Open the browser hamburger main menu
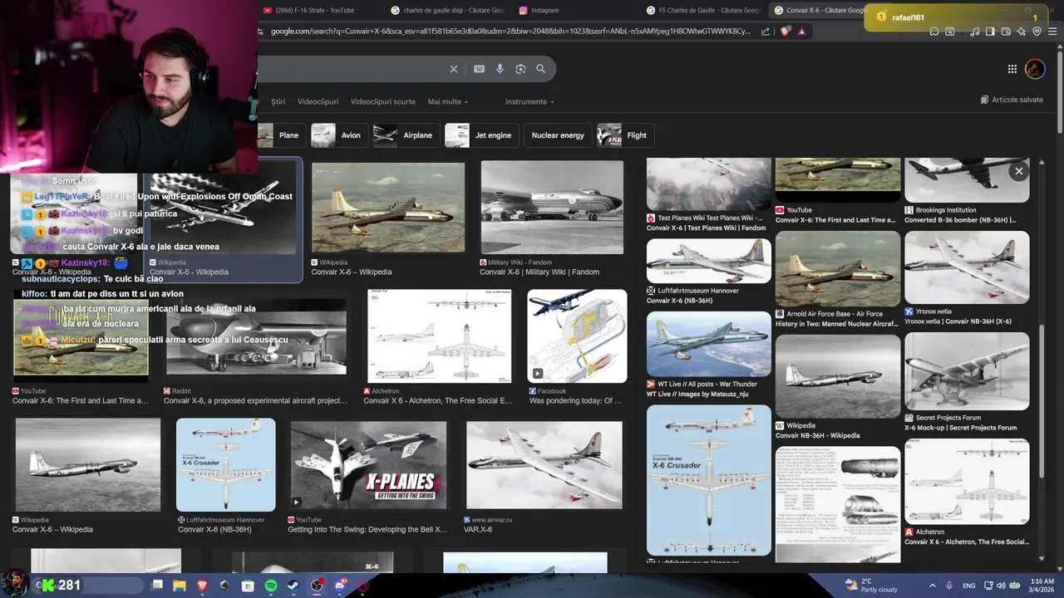1064x598 pixels. coord(1052,32)
